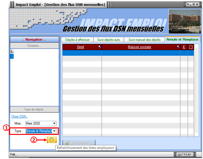The width and height of the screenshot is (203, 159).
Task: Switch to the Suivi dépôts auto tab
Action: point(108,40)
